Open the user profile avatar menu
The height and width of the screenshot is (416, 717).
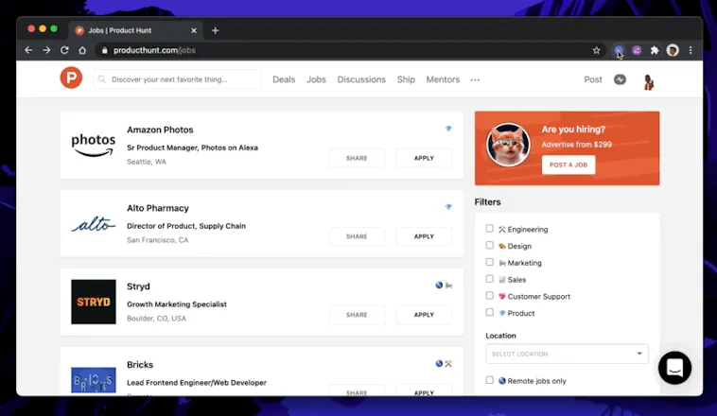[x=648, y=82]
